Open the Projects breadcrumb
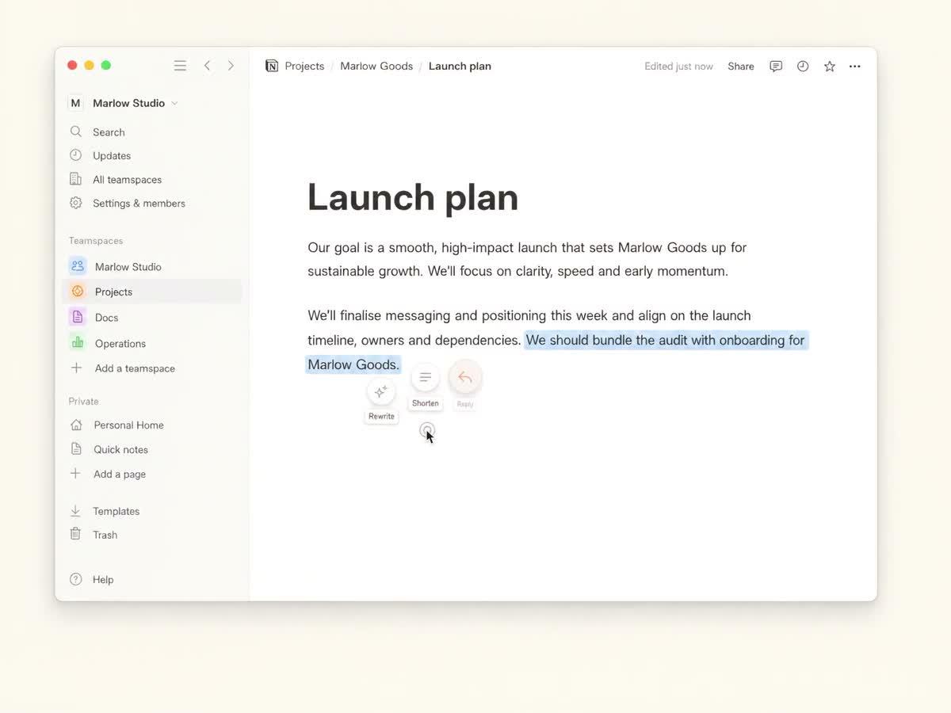The width and height of the screenshot is (951, 713). (x=304, y=66)
